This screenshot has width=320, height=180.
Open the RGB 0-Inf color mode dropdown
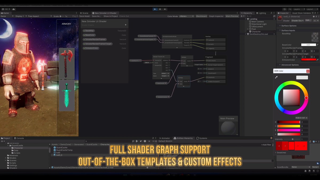[301, 118]
